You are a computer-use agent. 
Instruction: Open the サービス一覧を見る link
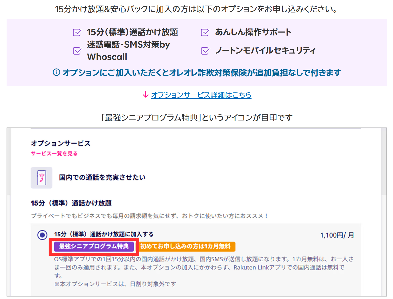54,154
